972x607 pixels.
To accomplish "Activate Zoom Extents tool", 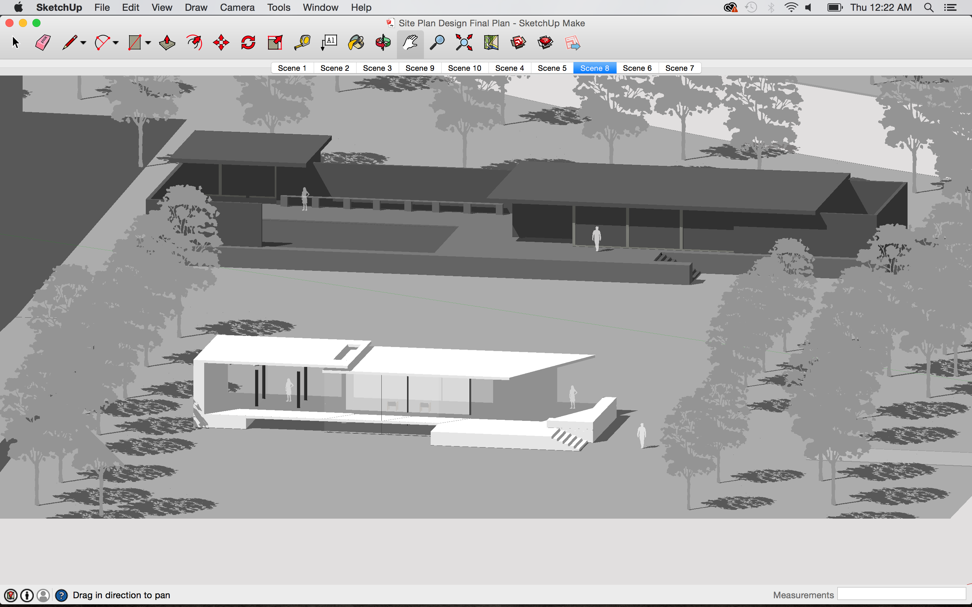I will tap(464, 42).
